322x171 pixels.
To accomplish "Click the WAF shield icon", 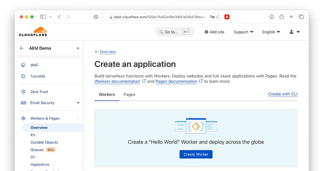I will pos(23,65).
